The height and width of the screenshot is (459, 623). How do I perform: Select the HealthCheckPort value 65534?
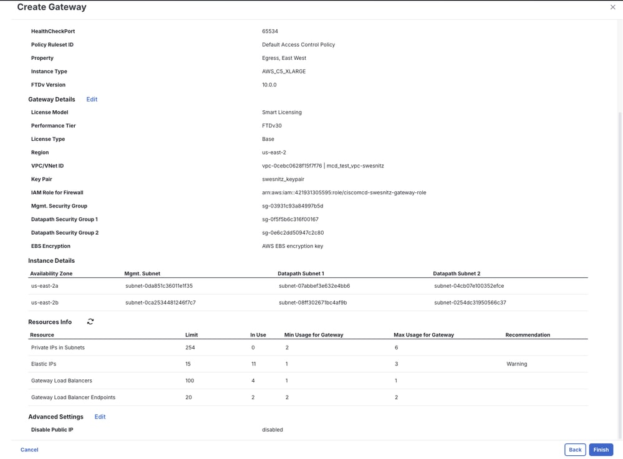coord(270,31)
